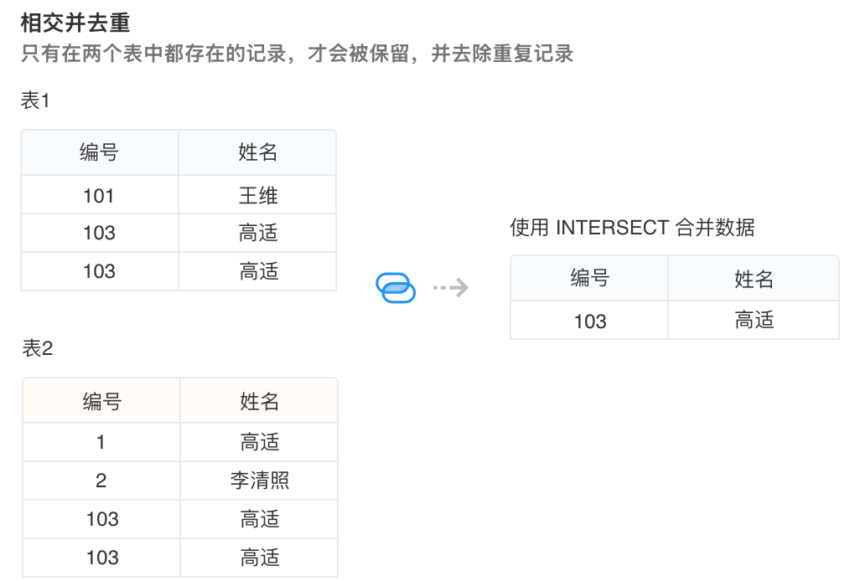
Task: Select the 王维 cell in 表1
Action: [257, 195]
